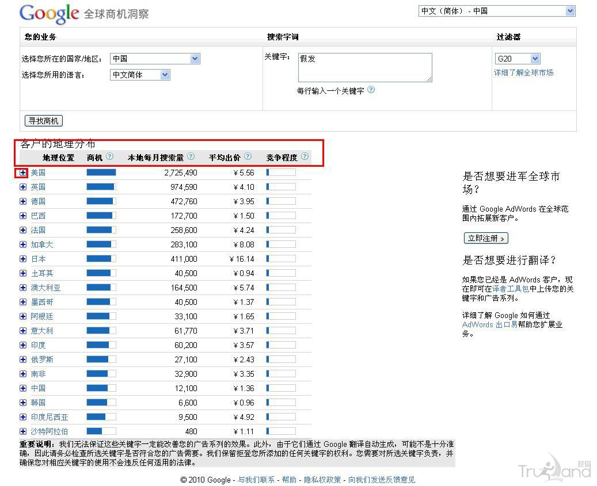
Task: Click the 竞争程度 help icon
Action: click(303, 156)
